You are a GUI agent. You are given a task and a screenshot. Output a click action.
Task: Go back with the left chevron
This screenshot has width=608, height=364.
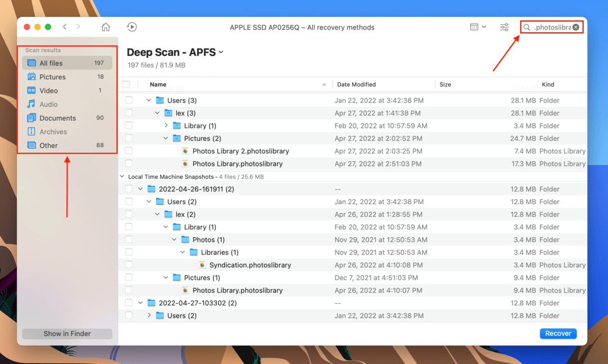pos(65,27)
